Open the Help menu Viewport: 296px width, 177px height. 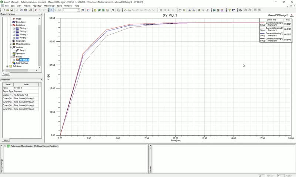[77, 6]
